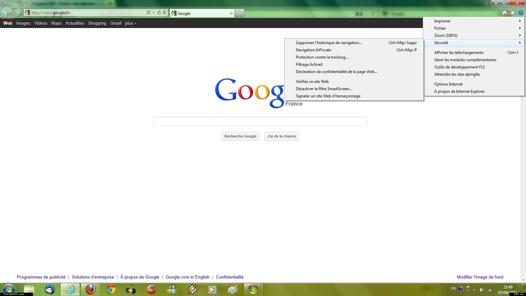Viewport: 526px width, 296px height.
Task: Open the headphones audio app in taskbar
Action: pyautogui.click(x=131, y=289)
